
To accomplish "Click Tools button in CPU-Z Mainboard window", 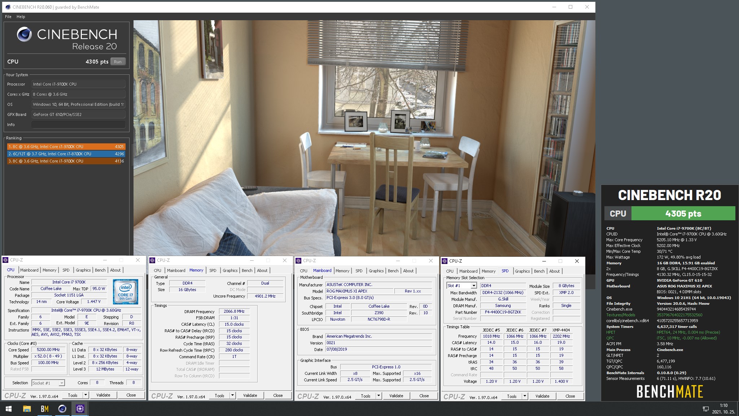I will [366, 396].
